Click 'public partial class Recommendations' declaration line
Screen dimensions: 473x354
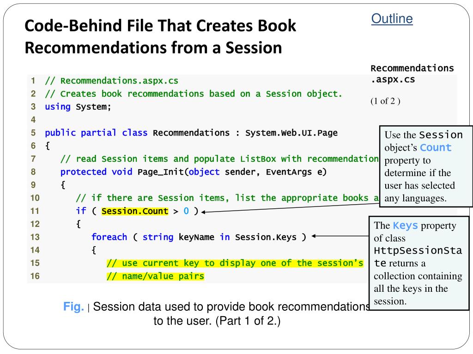click(191, 133)
